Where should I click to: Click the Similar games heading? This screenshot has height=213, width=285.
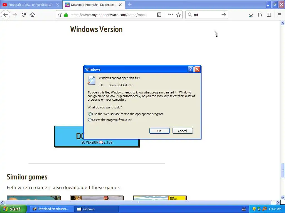pos(27,177)
